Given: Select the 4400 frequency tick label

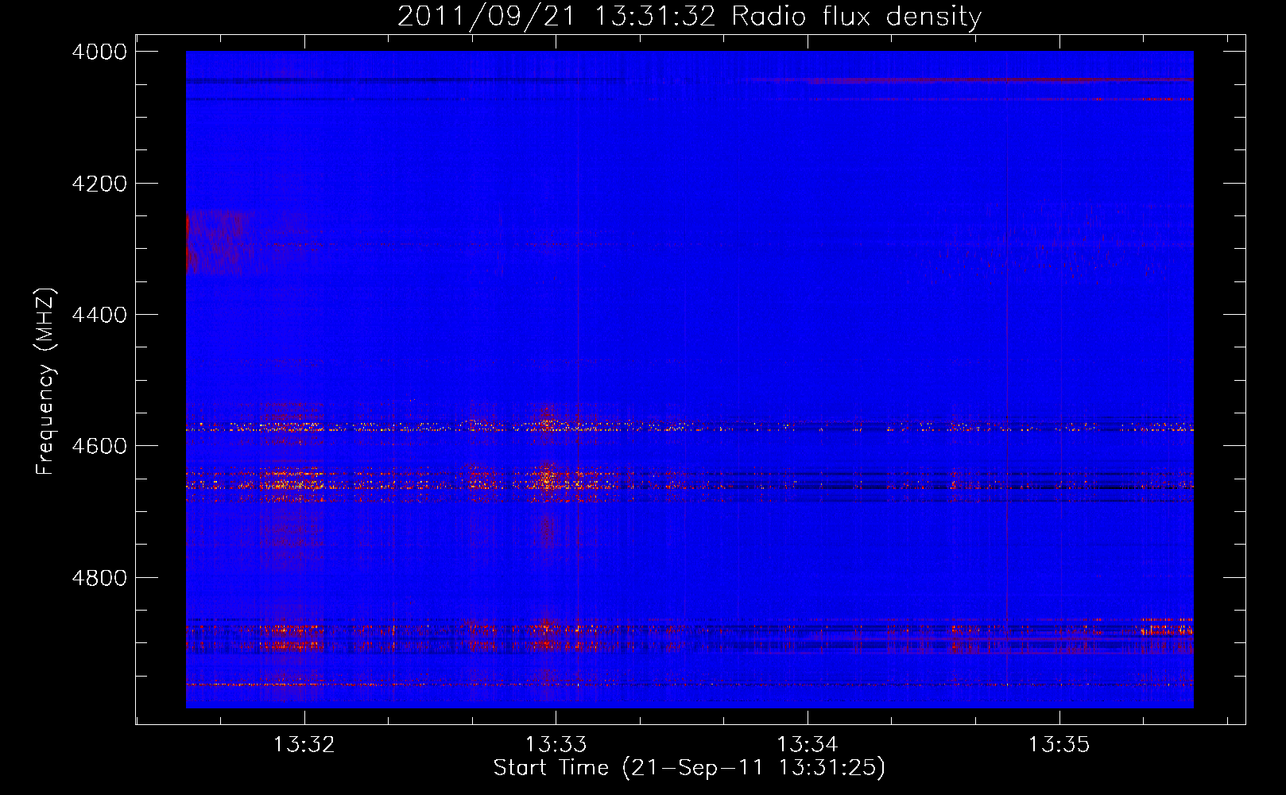Looking at the screenshot, I should pos(99,315).
